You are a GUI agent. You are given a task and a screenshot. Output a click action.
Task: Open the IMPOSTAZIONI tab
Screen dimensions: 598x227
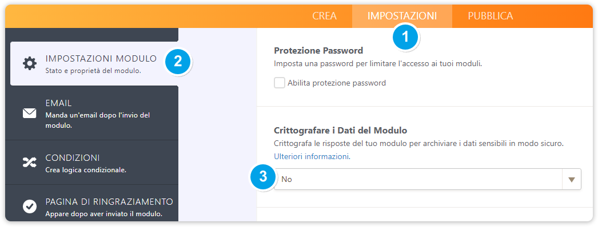(x=402, y=16)
